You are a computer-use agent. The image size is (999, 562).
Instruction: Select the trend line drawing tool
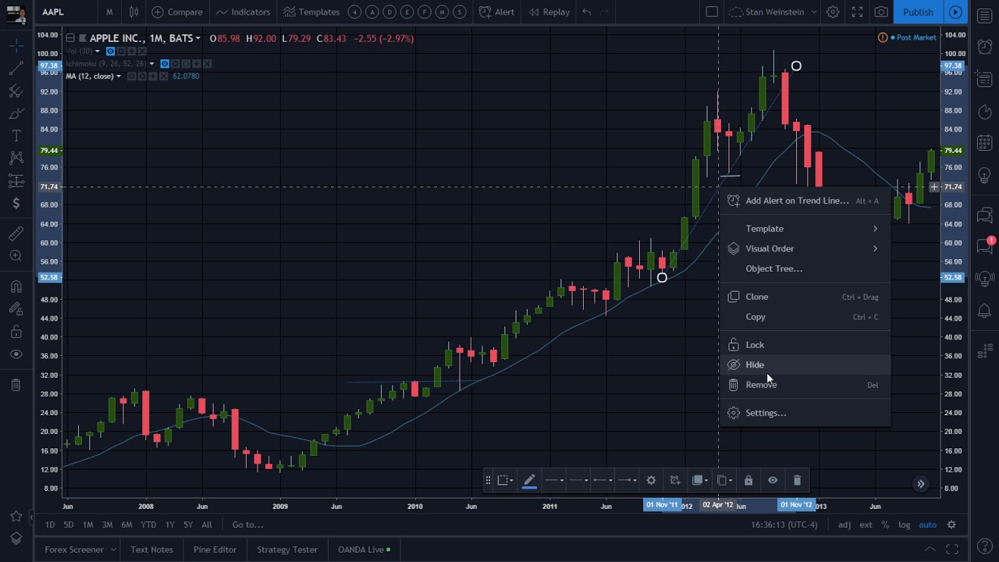pos(16,69)
